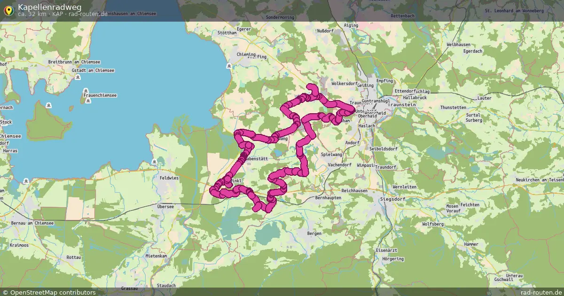This screenshot has width=564, height=296.
Task: Click the Hammer place label
Action: (471, 244)
